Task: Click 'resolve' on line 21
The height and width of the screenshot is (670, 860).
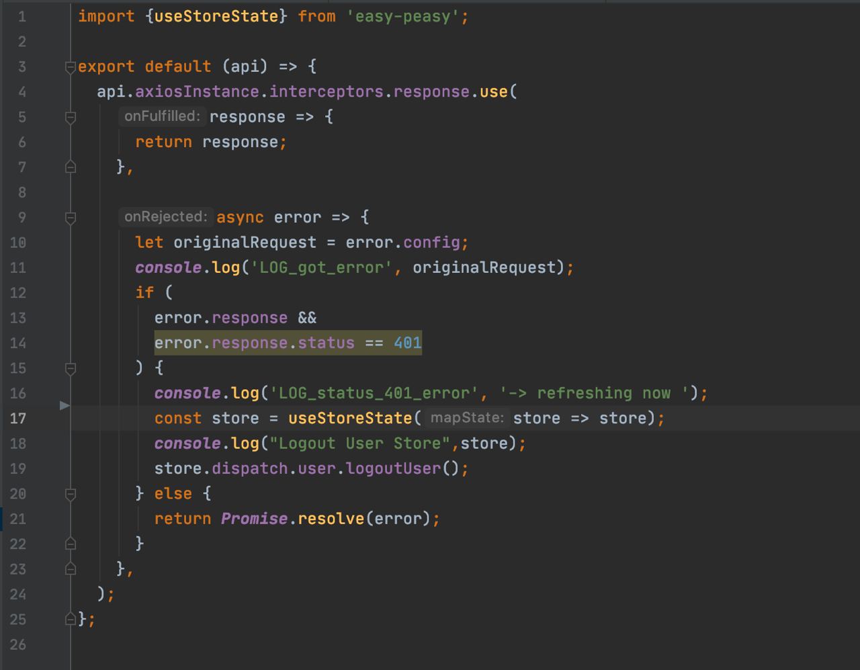Action: click(x=331, y=518)
